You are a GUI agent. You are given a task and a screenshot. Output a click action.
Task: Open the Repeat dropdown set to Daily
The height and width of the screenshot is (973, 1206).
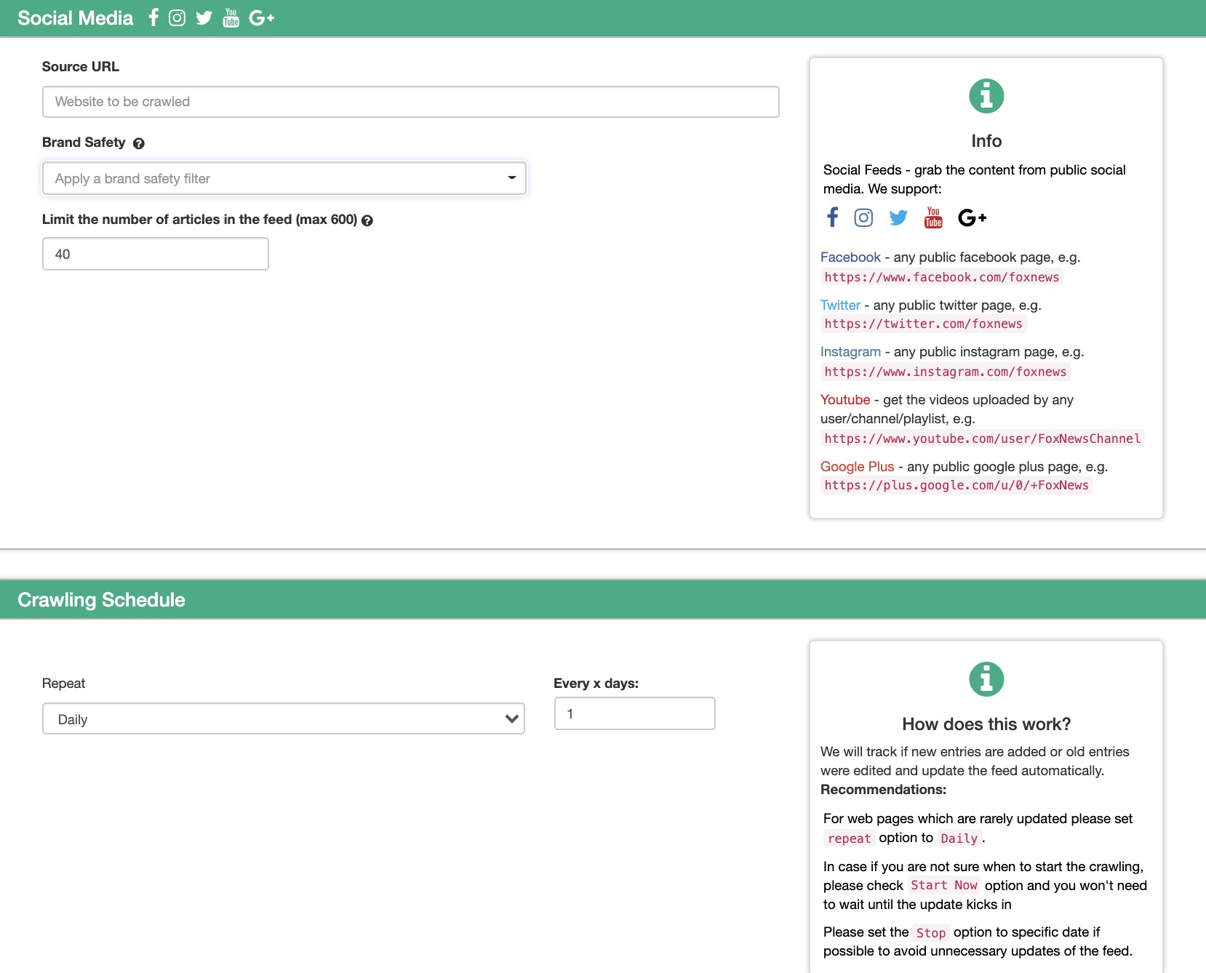click(284, 719)
